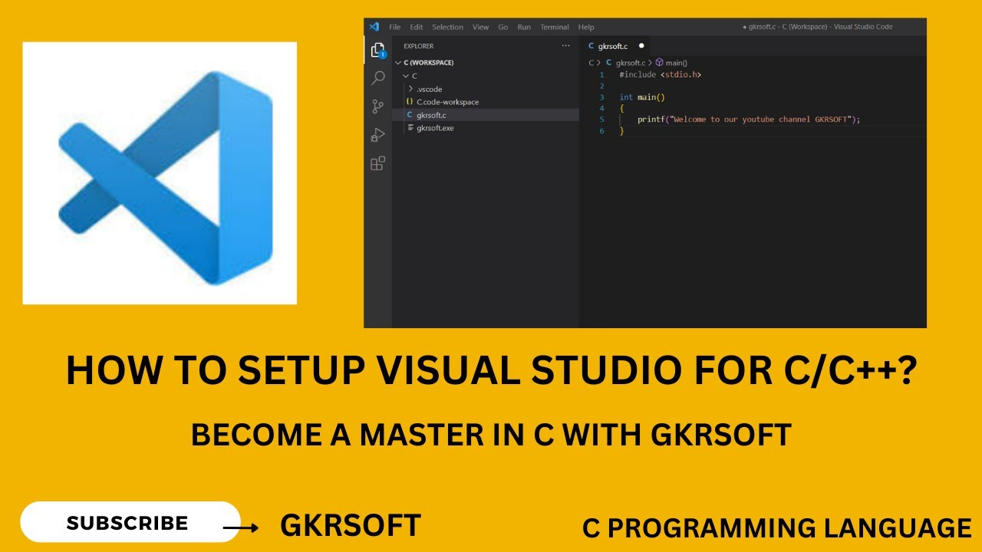Click line number 6 in gutter
This screenshot has height=552, width=982.
[602, 131]
